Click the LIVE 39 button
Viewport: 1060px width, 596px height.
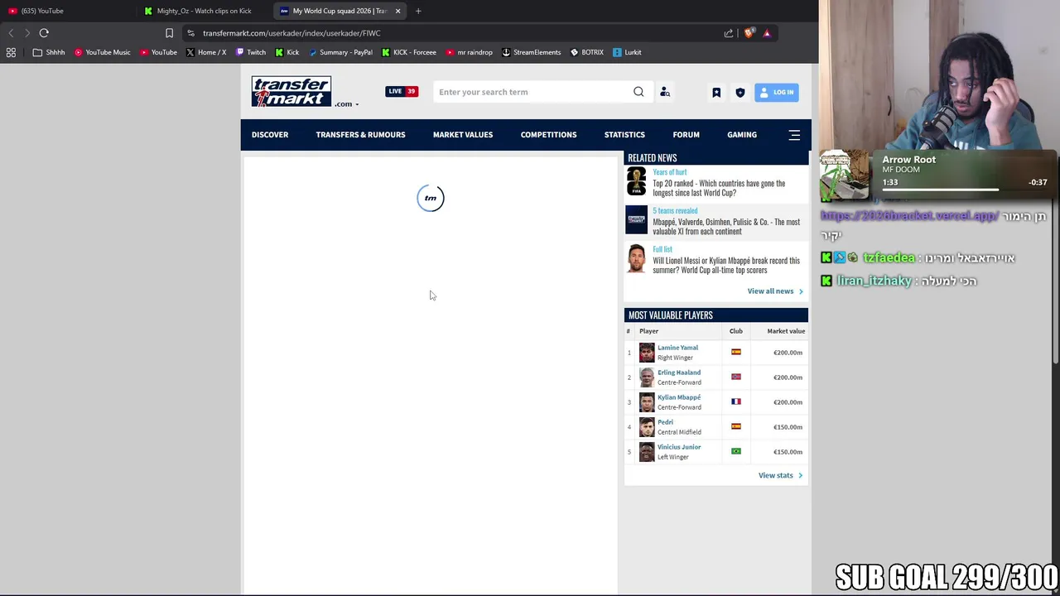pyautogui.click(x=402, y=91)
